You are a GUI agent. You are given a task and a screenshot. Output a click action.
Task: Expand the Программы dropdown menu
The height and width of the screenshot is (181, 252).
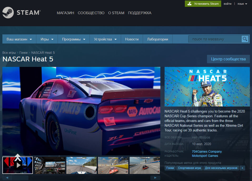[x=74, y=39]
